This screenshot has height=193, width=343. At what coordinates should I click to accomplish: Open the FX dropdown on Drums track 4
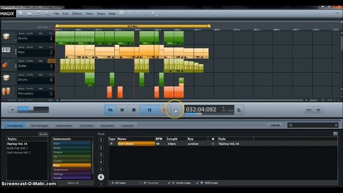click(51, 75)
